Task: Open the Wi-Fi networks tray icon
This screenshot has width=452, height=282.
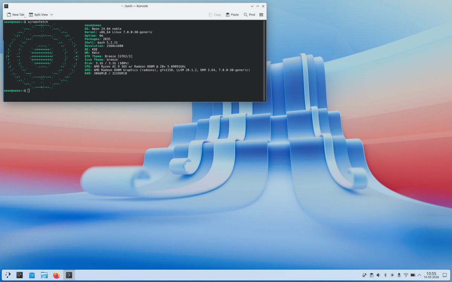Action: tap(406, 275)
